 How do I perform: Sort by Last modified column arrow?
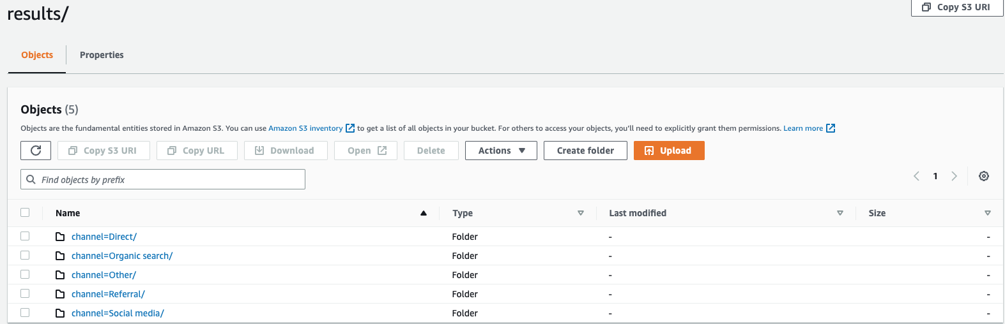coord(840,213)
